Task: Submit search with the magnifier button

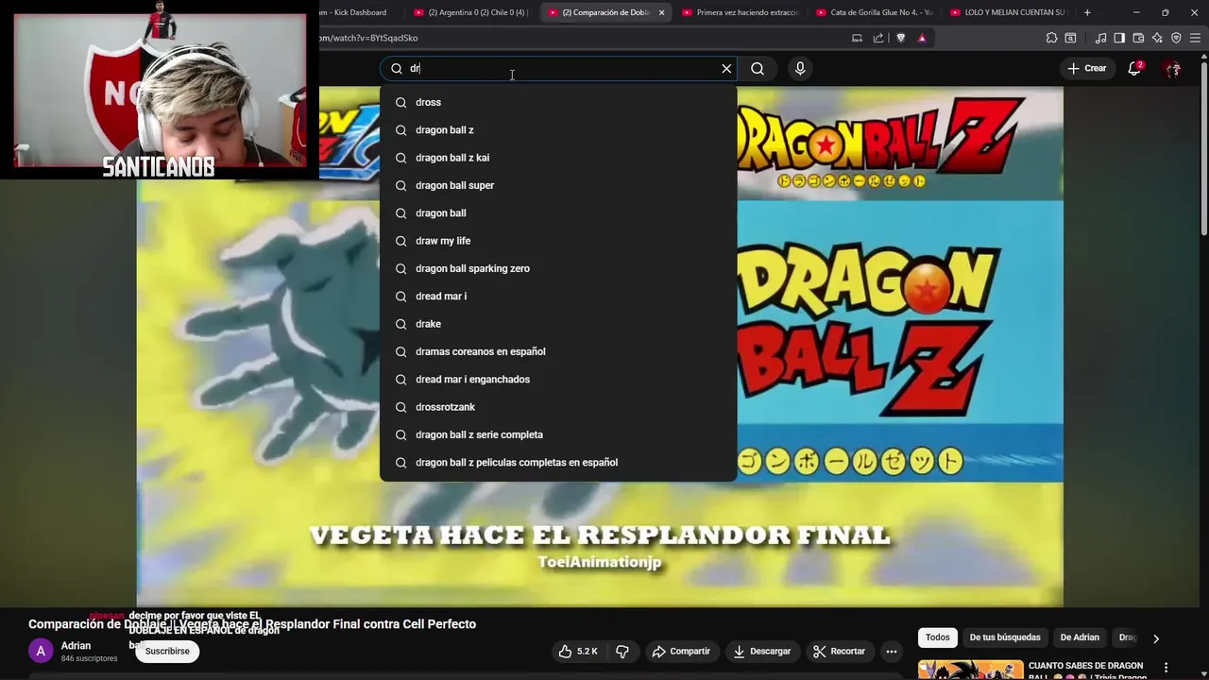Action: point(758,68)
